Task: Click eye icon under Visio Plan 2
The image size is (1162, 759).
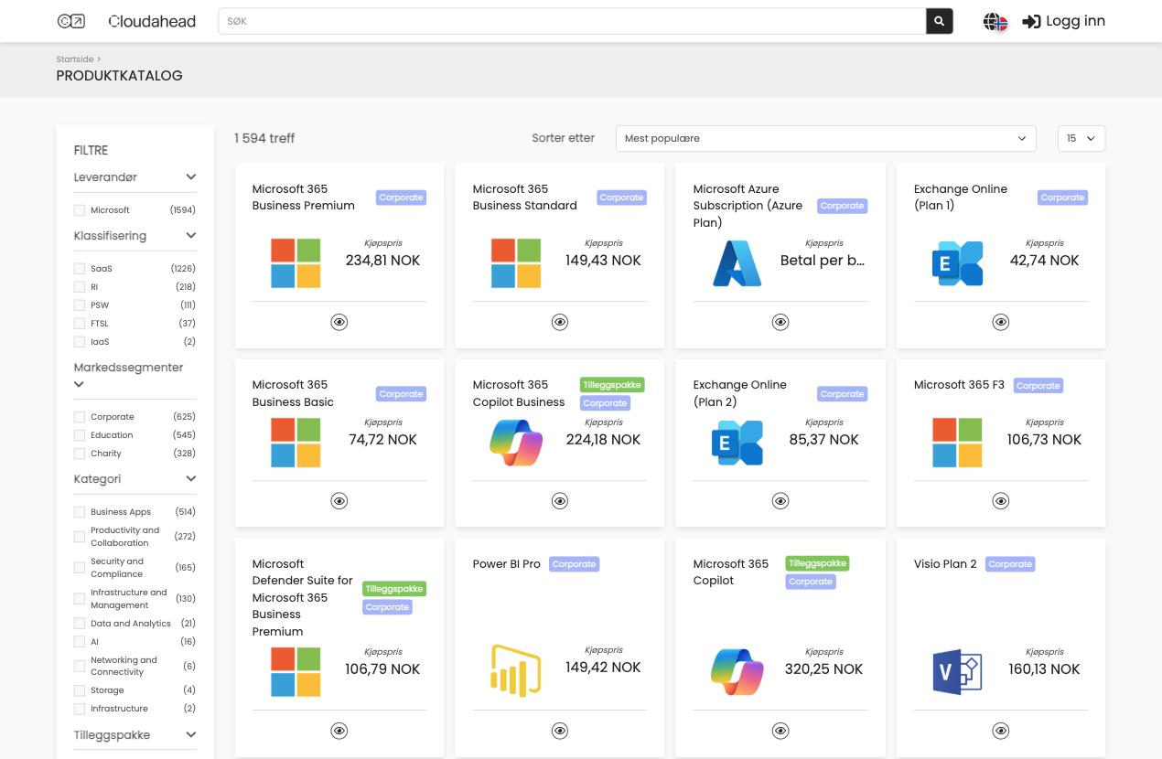Action: coord(1001,731)
